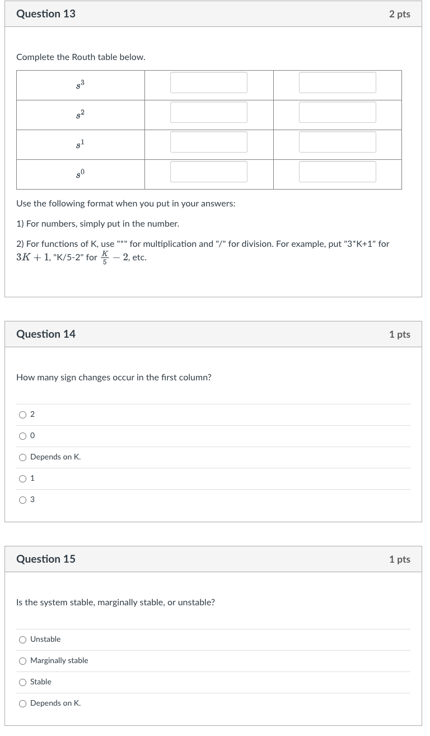Click the s¹ row second answer field
Screen dimensions: 430x736
[x=337, y=141]
